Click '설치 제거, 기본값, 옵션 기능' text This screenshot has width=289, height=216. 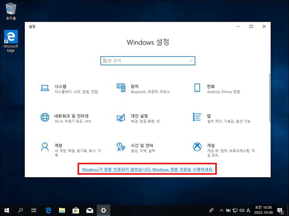229,121
